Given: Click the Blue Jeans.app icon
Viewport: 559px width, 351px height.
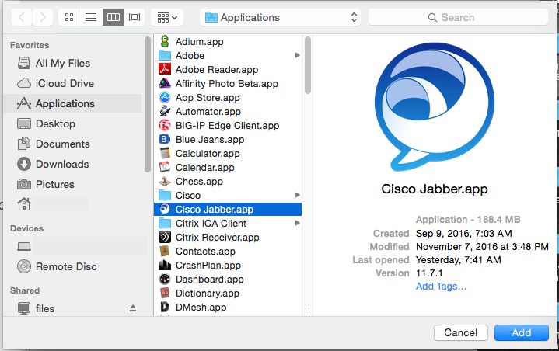Looking at the screenshot, I should (x=164, y=139).
